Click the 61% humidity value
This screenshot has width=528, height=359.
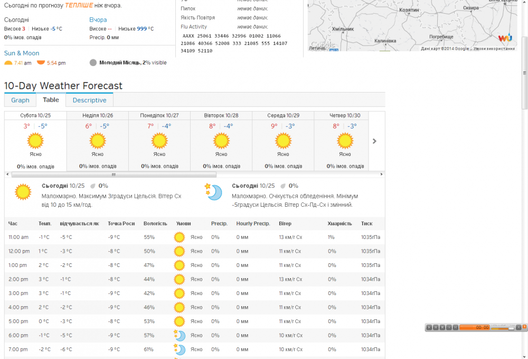click(x=148, y=349)
